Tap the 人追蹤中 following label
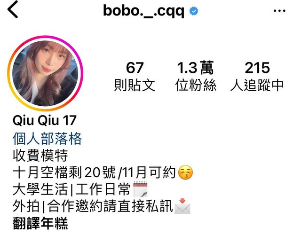The height and width of the screenshot is (235, 301). point(257,85)
